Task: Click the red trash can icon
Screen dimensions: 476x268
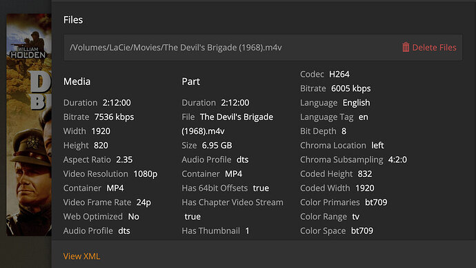Action: [x=406, y=47]
